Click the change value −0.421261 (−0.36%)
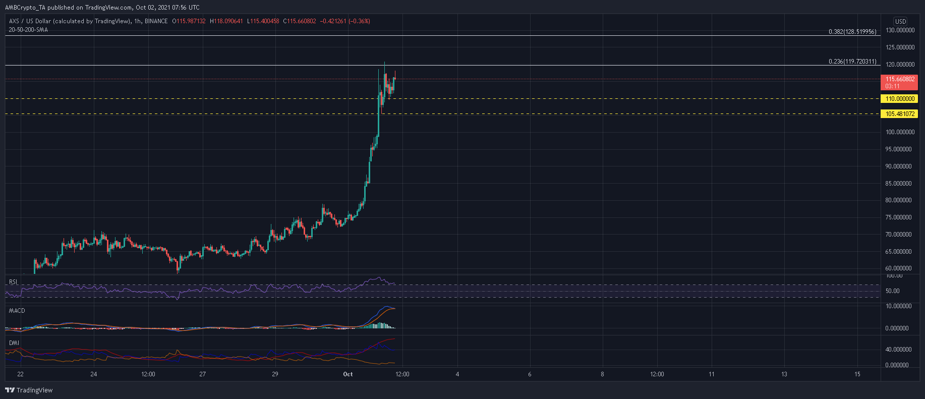The image size is (925, 399). 345,21
